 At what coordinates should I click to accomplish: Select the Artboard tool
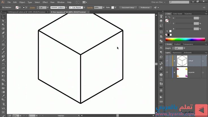[x=3, y=112]
